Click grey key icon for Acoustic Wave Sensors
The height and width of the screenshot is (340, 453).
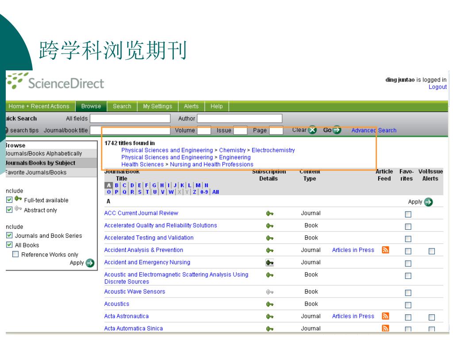[x=269, y=292]
